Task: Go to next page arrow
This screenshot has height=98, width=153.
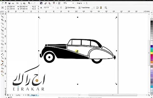Action: point(24,95)
